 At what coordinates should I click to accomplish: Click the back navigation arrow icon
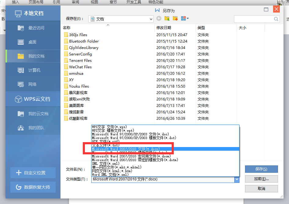pyautogui.click(x=159, y=18)
